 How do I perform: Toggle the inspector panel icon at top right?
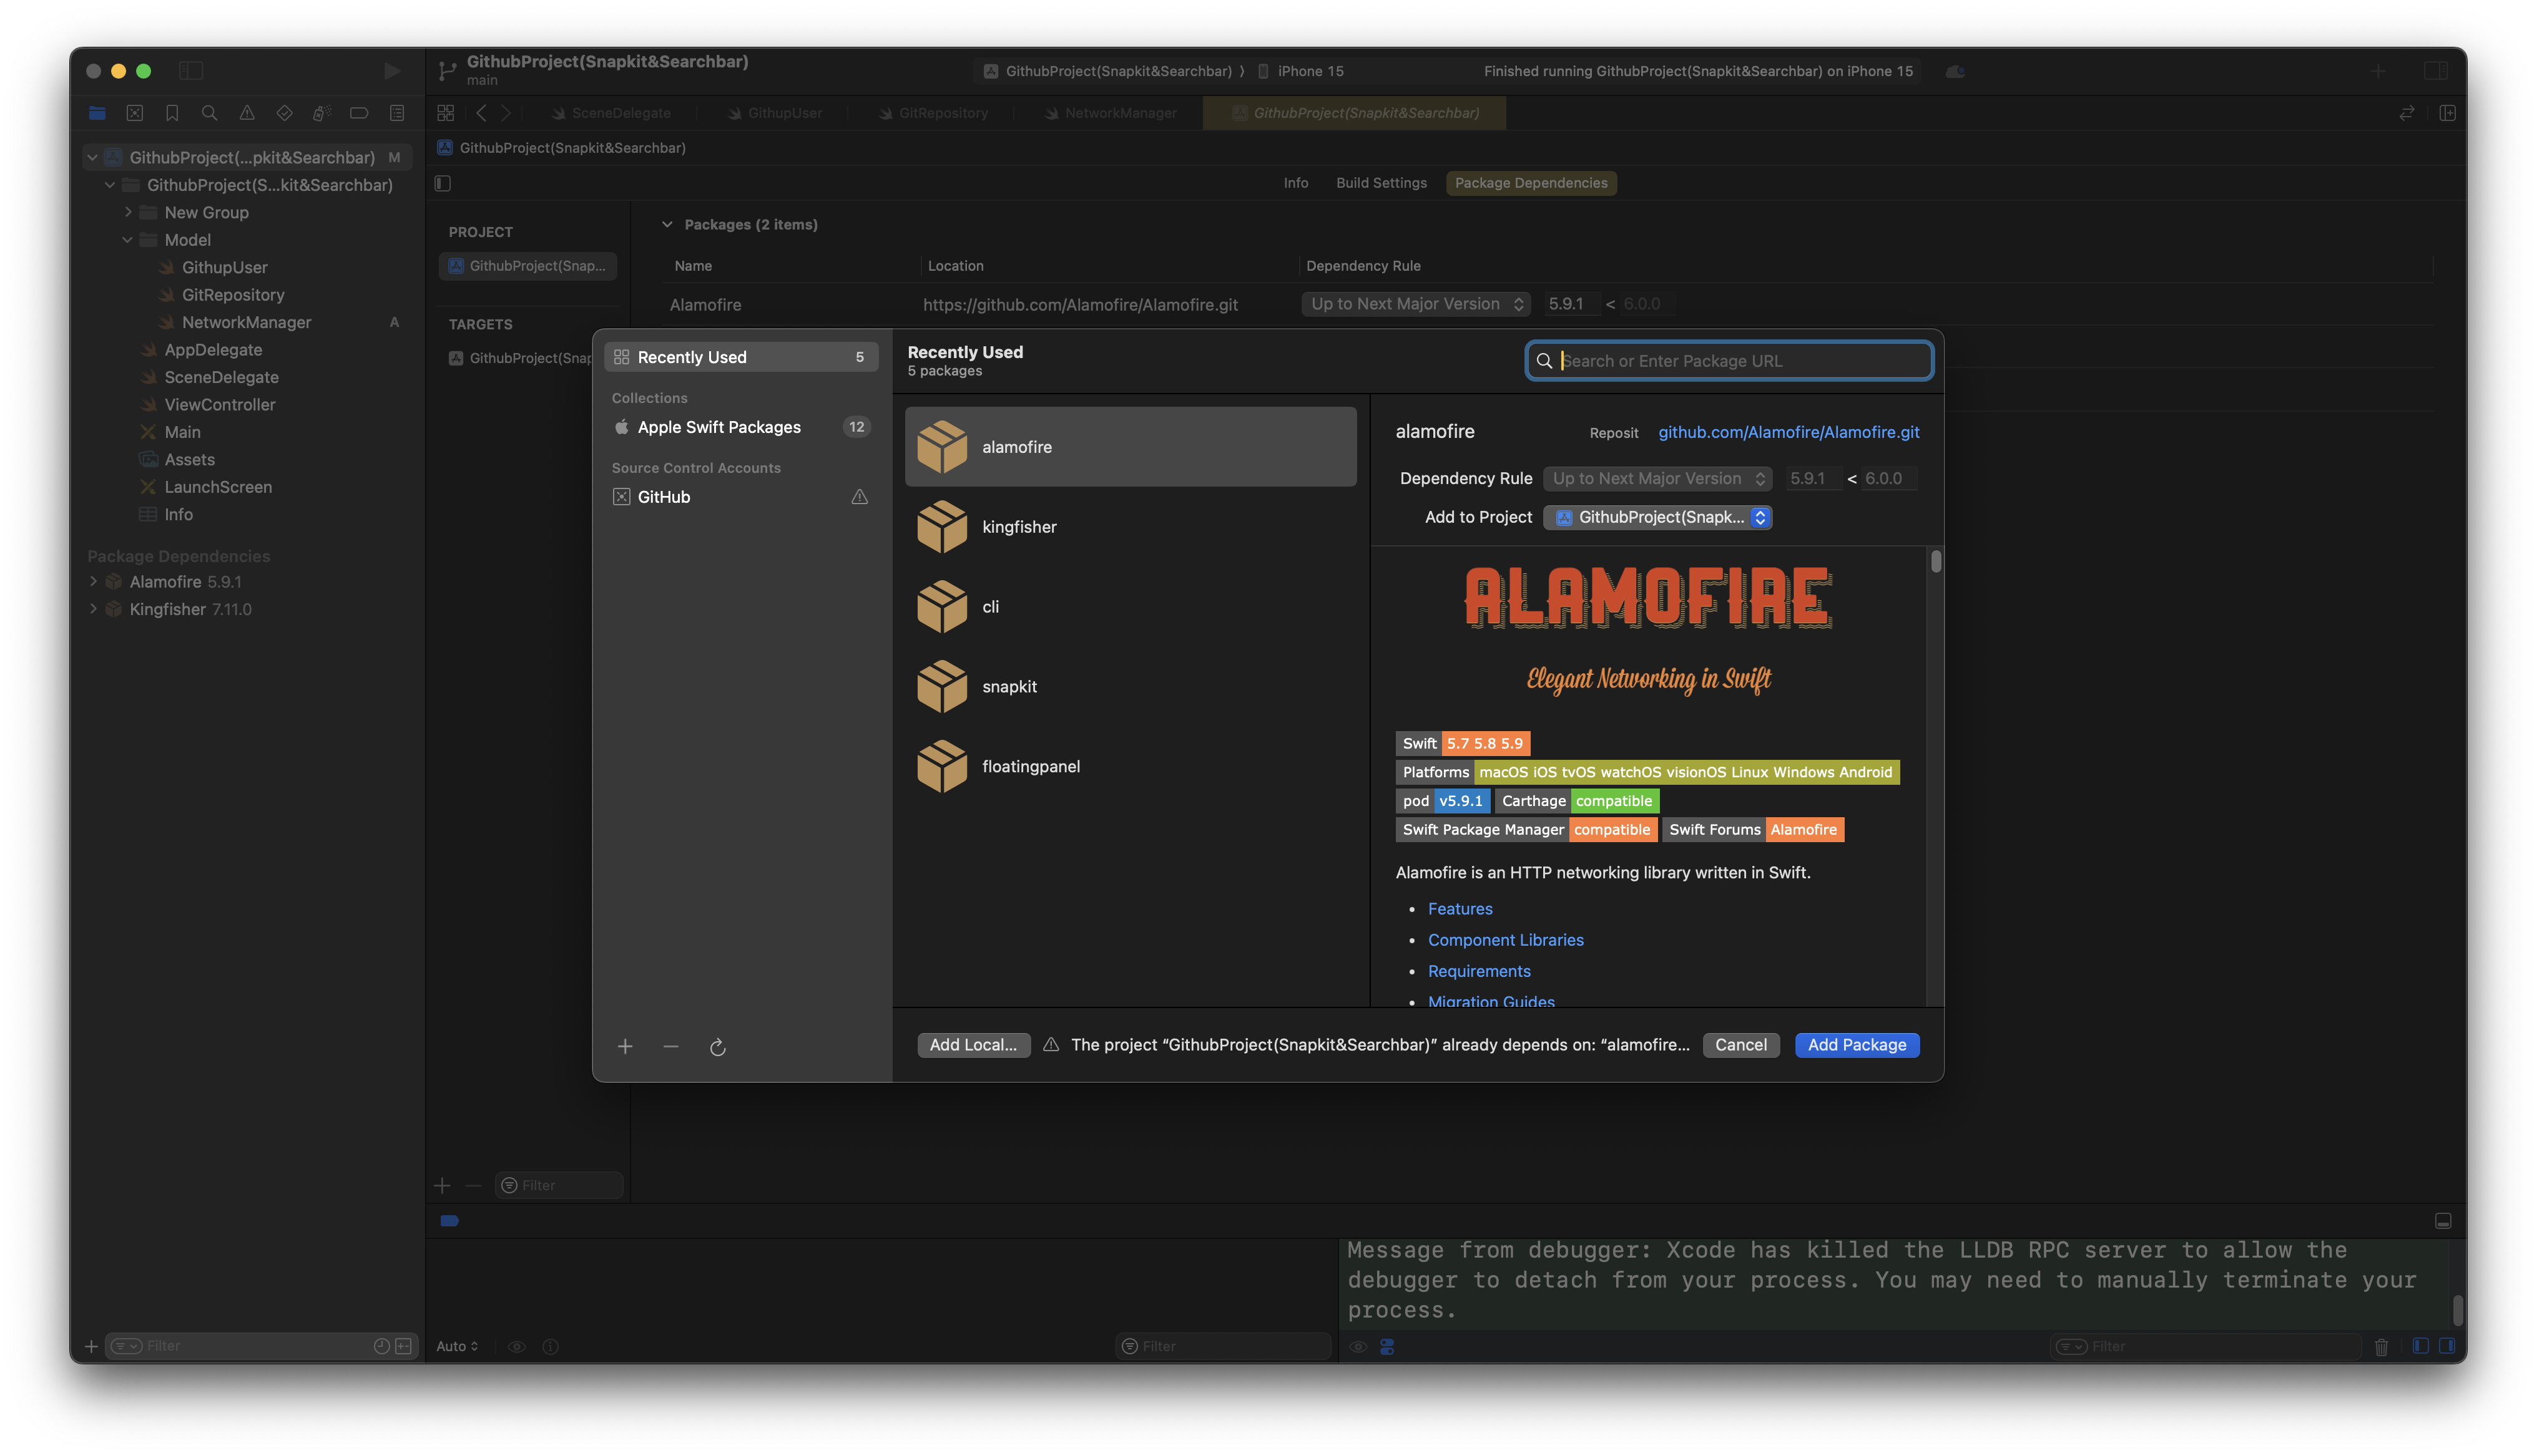coord(2435,71)
